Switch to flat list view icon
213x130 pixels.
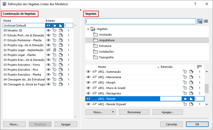coord(206,21)
